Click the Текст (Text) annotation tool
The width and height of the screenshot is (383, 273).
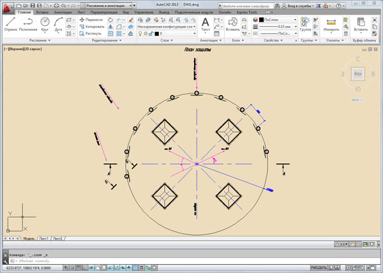(205, 24)
